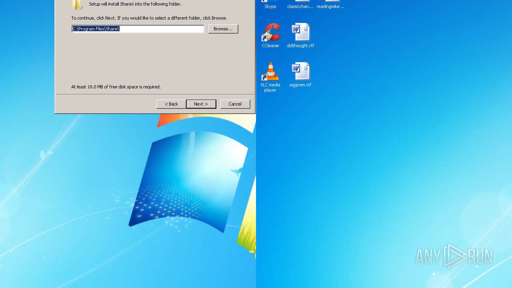Select the eggiven.rtf desktop file
The width and height of the screenshot is (512, 288).
[300, 75]
